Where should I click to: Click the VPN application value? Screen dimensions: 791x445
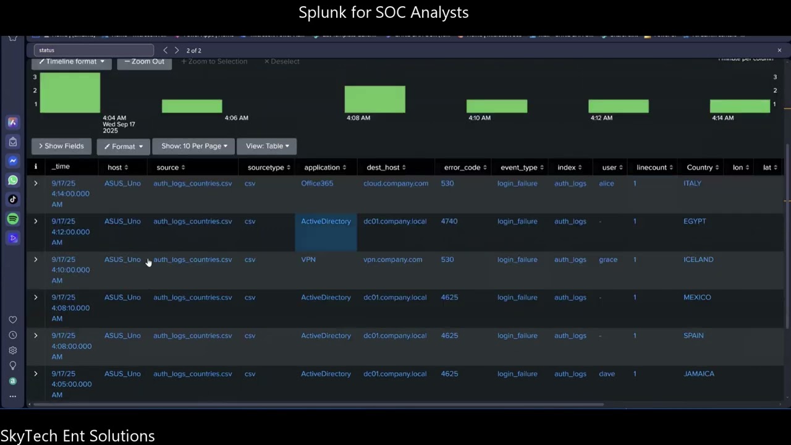coord(308,260)
